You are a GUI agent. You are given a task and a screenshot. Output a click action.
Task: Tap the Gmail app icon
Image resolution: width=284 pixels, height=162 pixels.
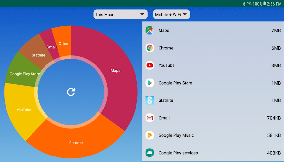click(x=149, y=118)
